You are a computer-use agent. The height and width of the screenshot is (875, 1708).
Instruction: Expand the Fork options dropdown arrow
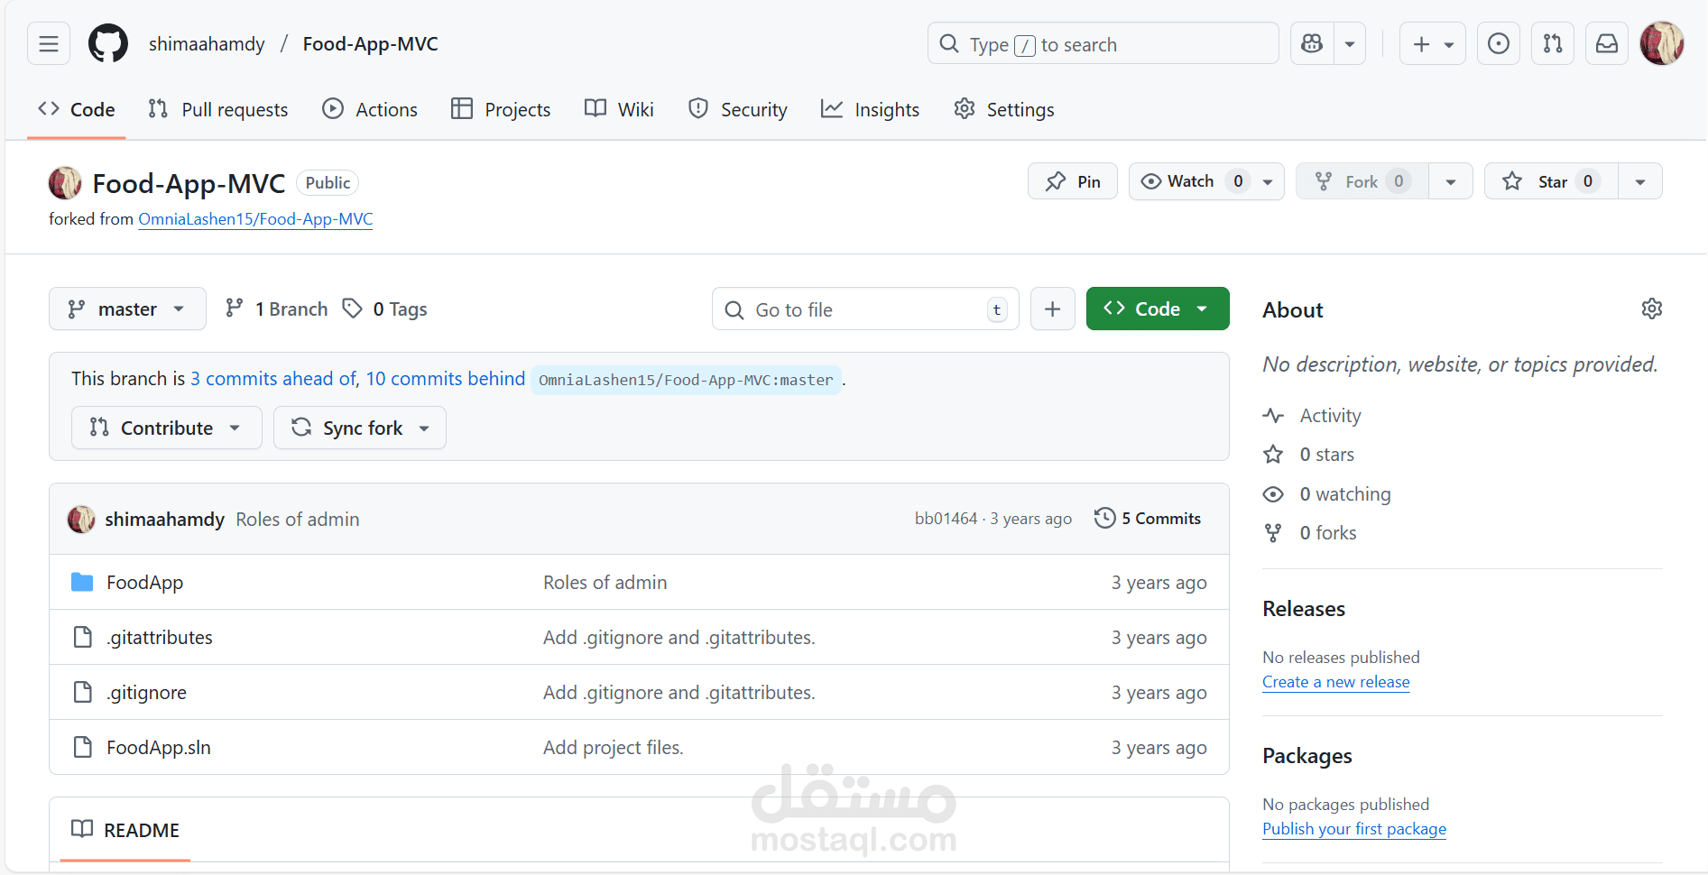point(1451,181)
